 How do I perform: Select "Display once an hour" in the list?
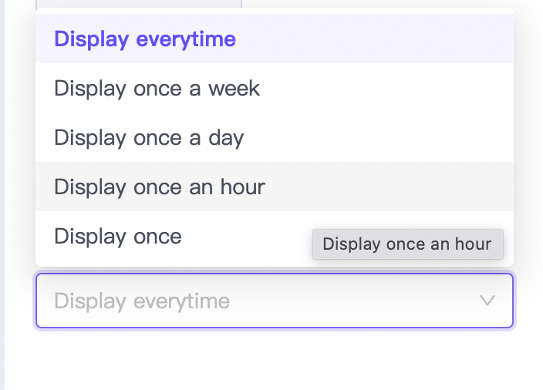[x=160, y=187]
